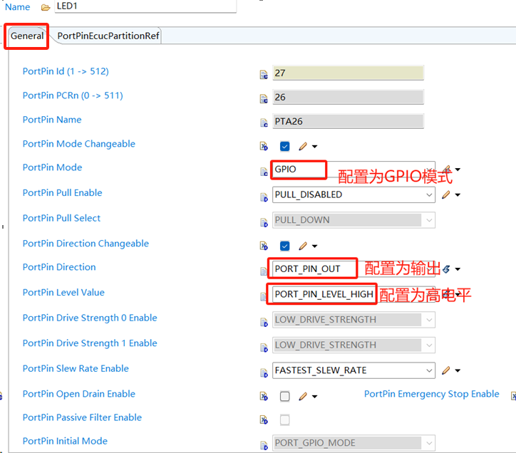
Task: Click the config icon beside PortPin Name value
Action: pos(264,123)
